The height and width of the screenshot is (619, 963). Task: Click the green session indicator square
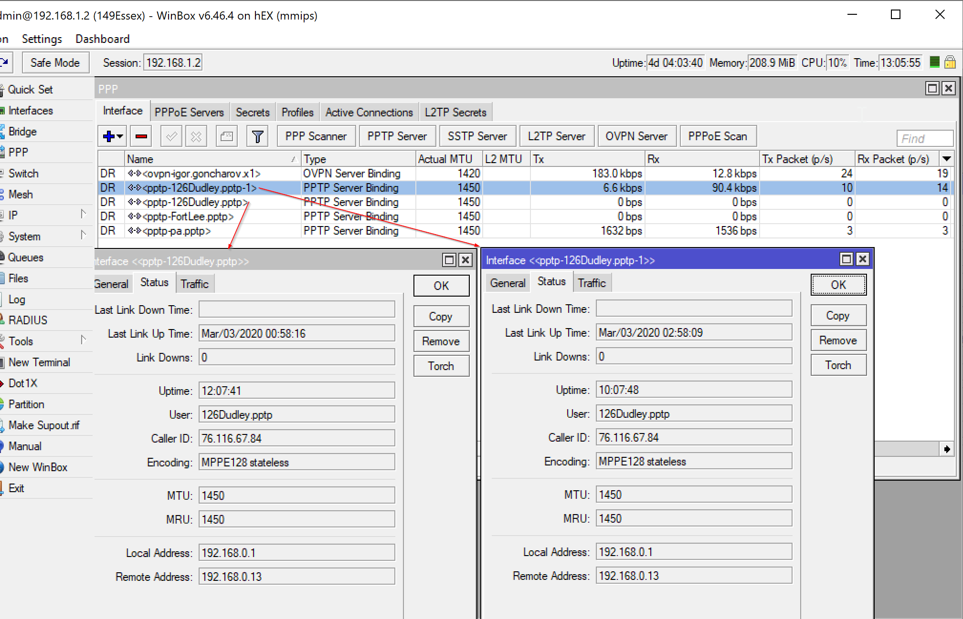coord(935,62)
